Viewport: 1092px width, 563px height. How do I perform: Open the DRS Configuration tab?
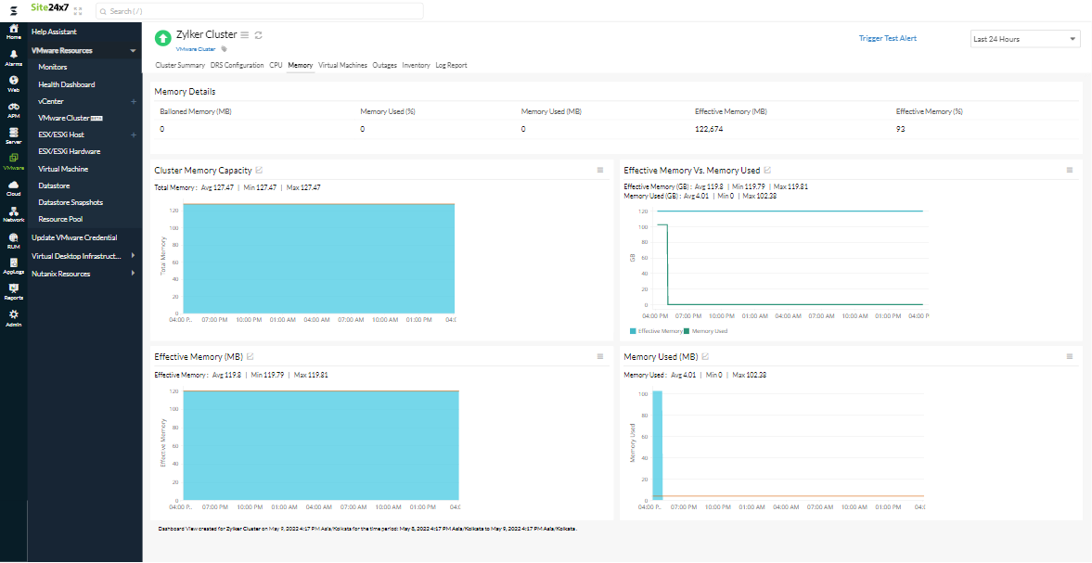(238, 66)
